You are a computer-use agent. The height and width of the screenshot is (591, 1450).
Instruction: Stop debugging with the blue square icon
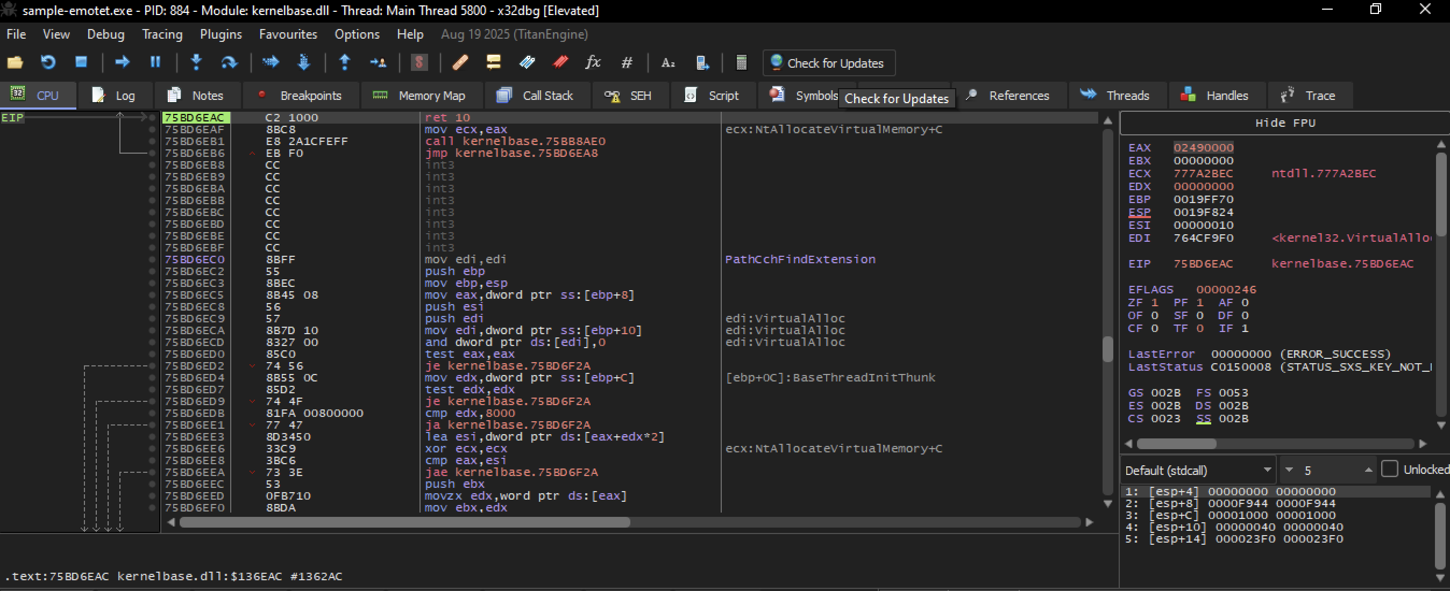tap(81, 62)
